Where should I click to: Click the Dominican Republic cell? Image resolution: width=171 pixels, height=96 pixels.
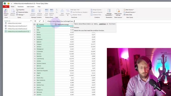45,70
